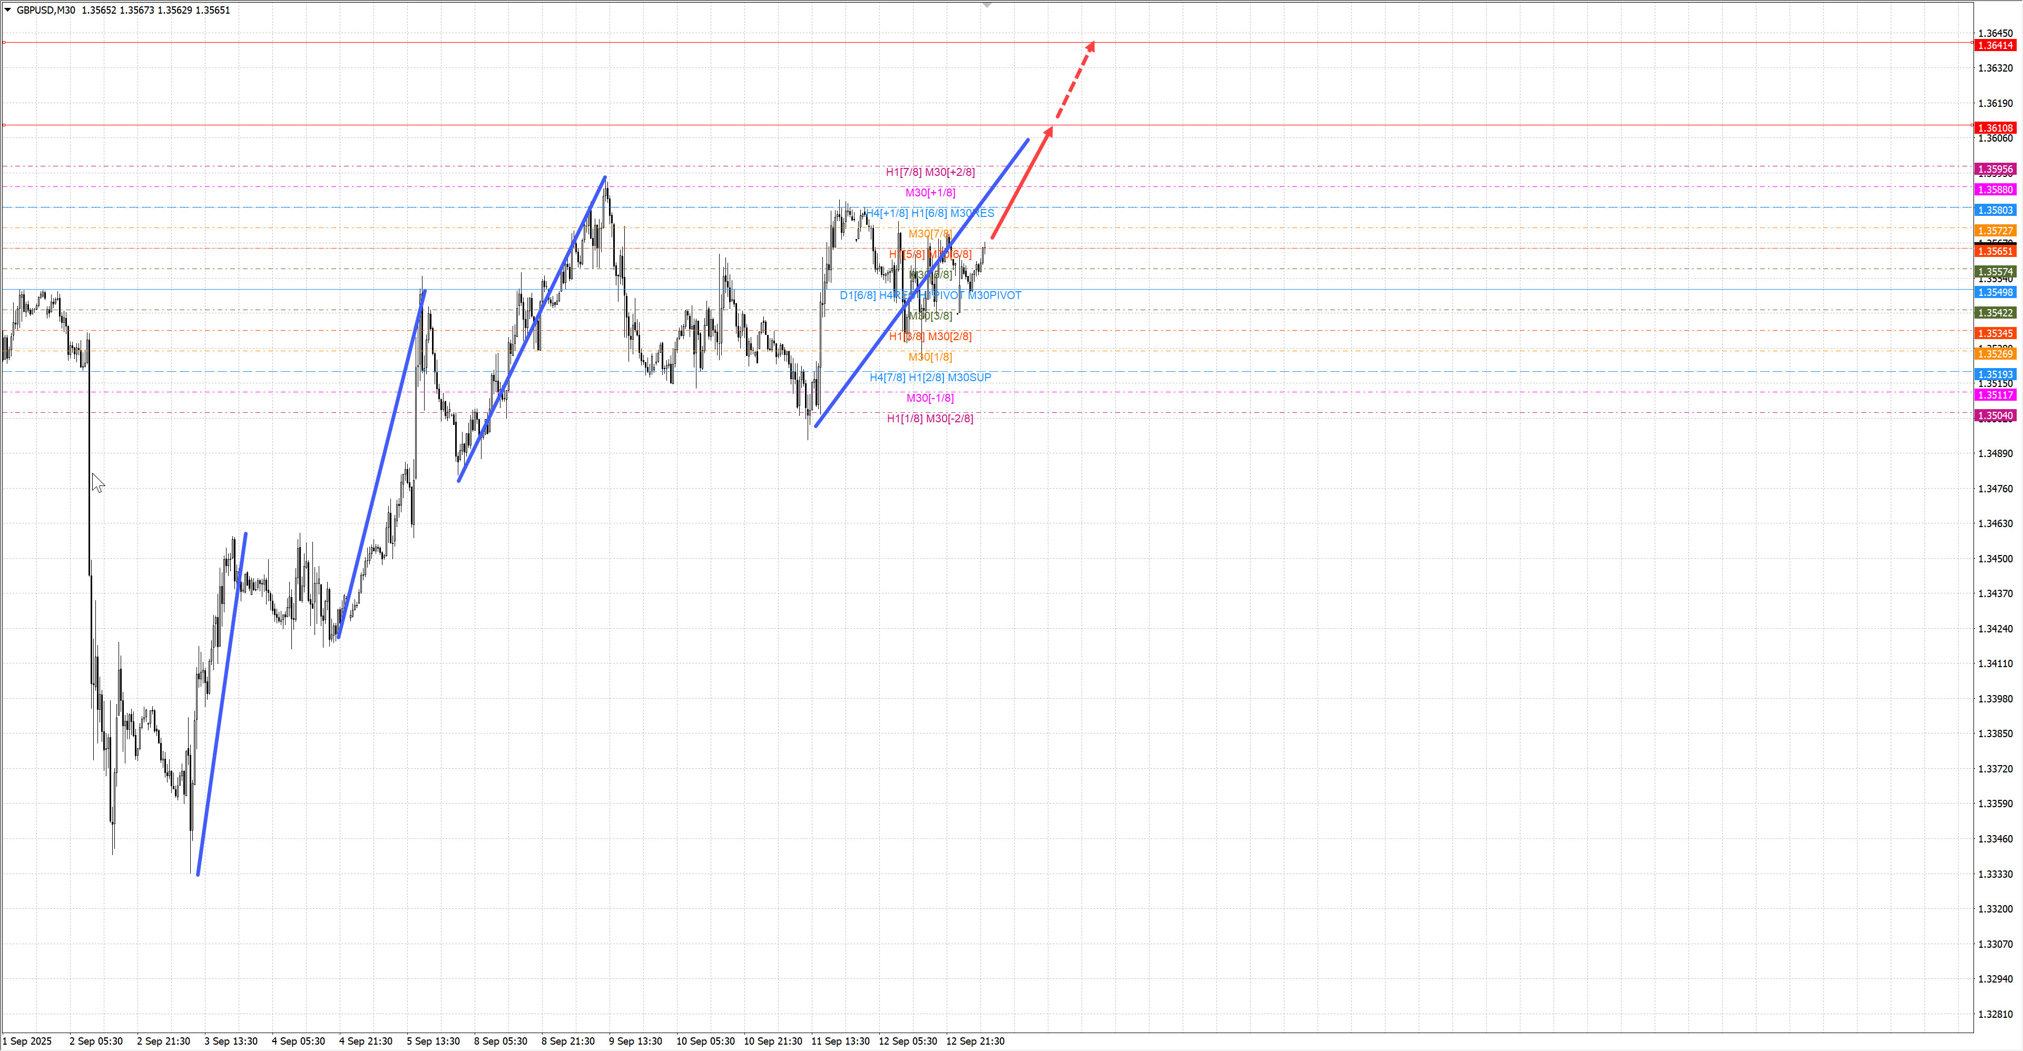The height and width of the screenshot is (1051, 2023).
Task: Select the M30[-1/8] level label
Action: pyautogui.click(x=930, y=398)
